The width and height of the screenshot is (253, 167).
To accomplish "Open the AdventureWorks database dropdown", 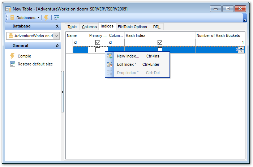I will pyautogui.click(x=56, y=36).
